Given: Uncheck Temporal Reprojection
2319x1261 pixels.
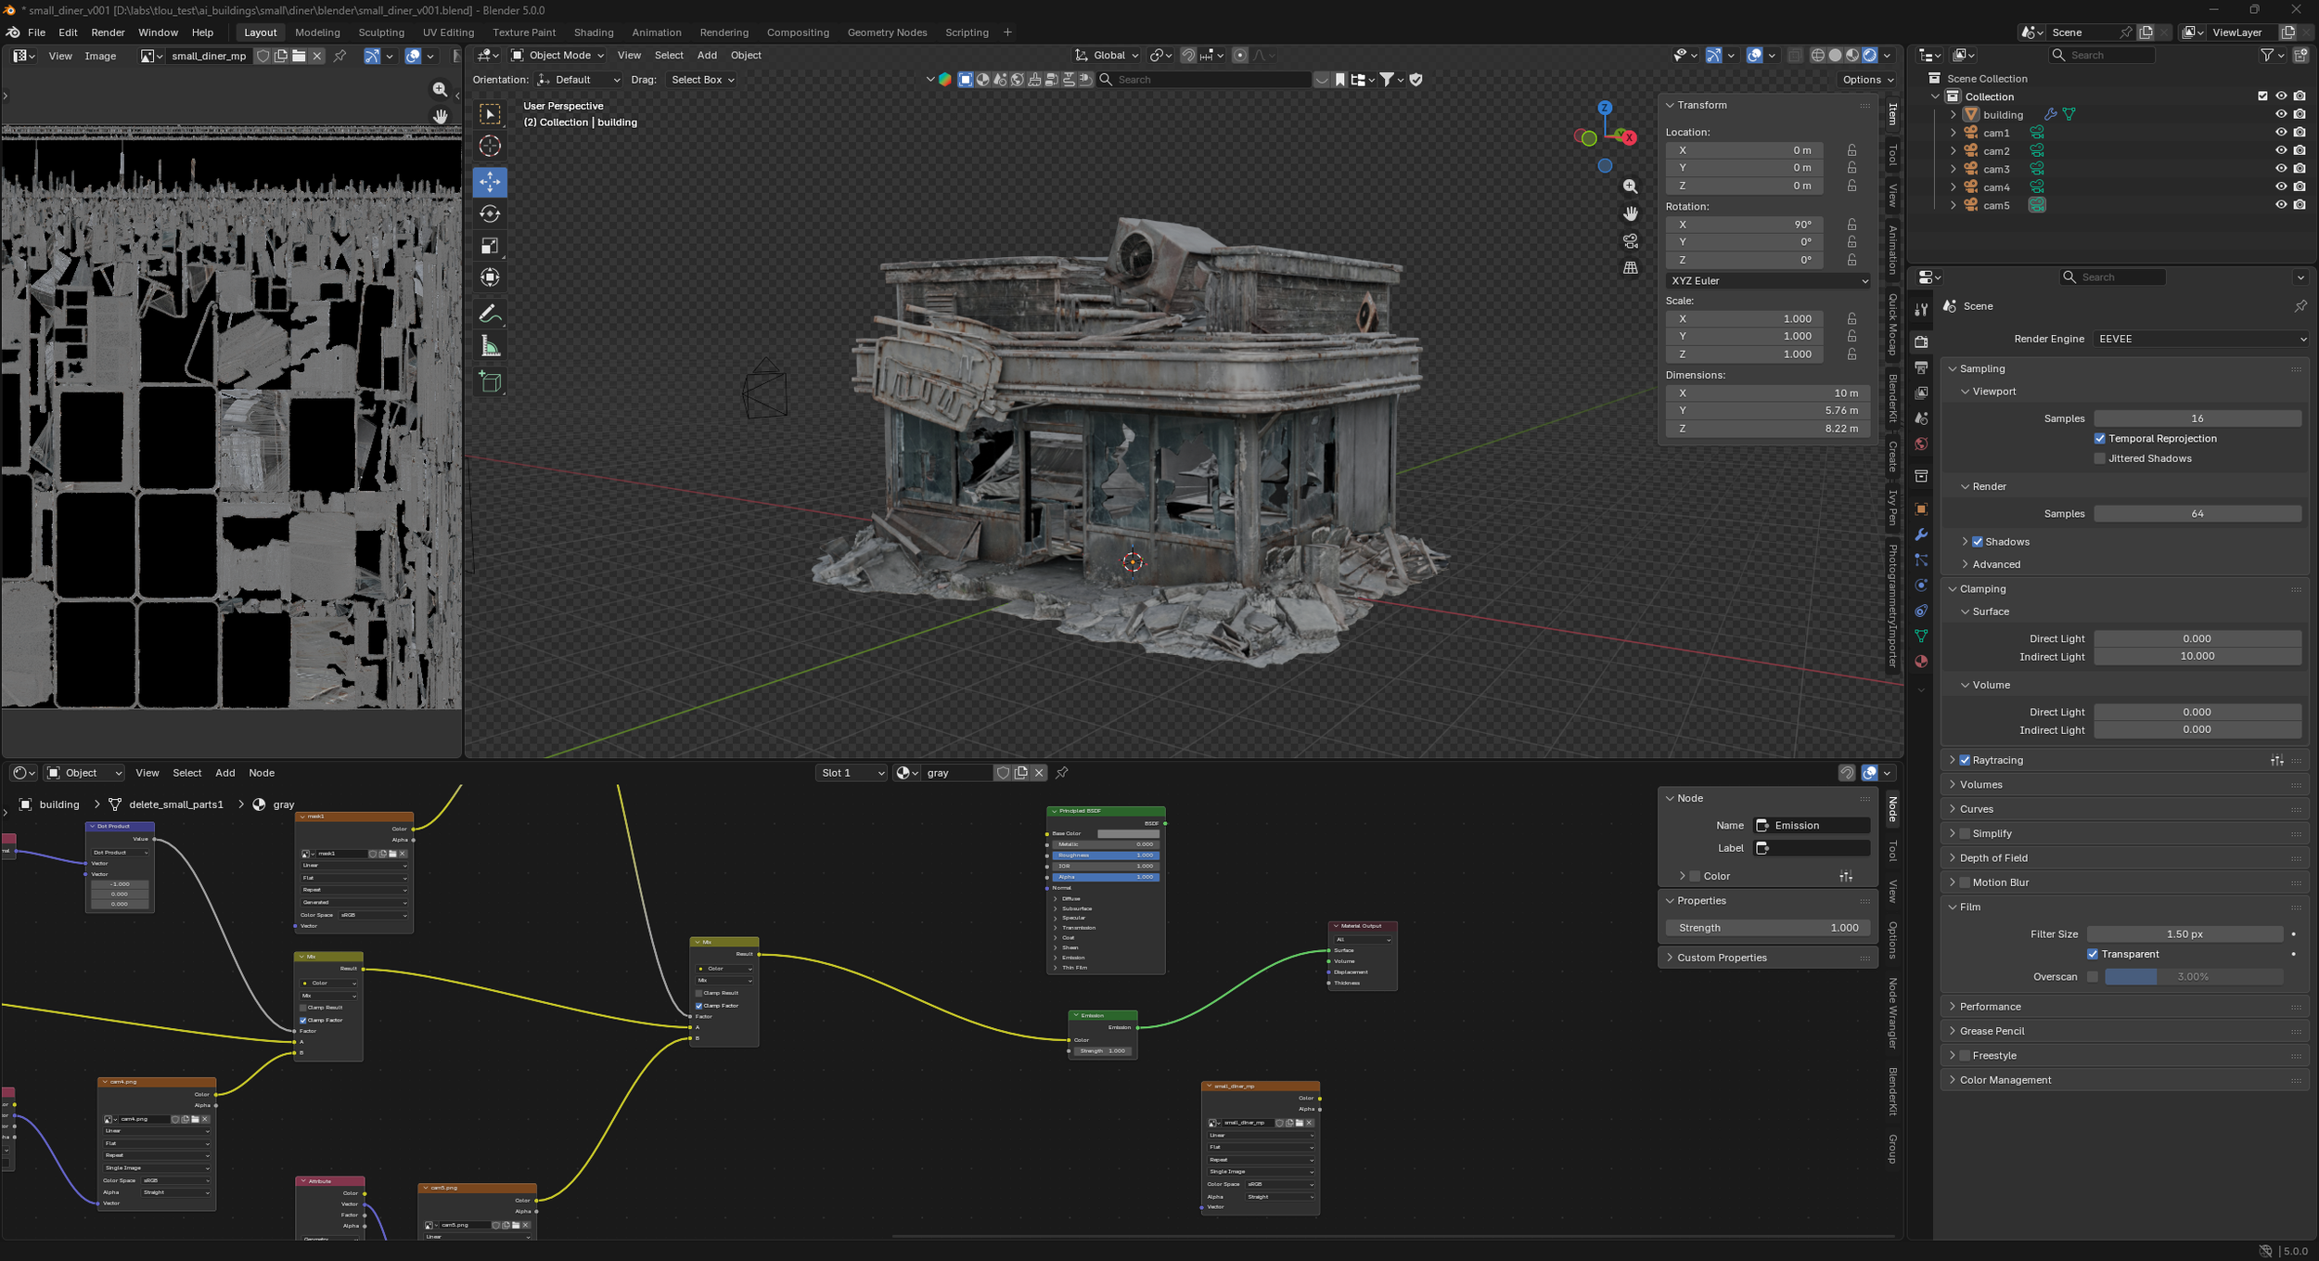Looking at the screenshot, I should pos(2100,439).
